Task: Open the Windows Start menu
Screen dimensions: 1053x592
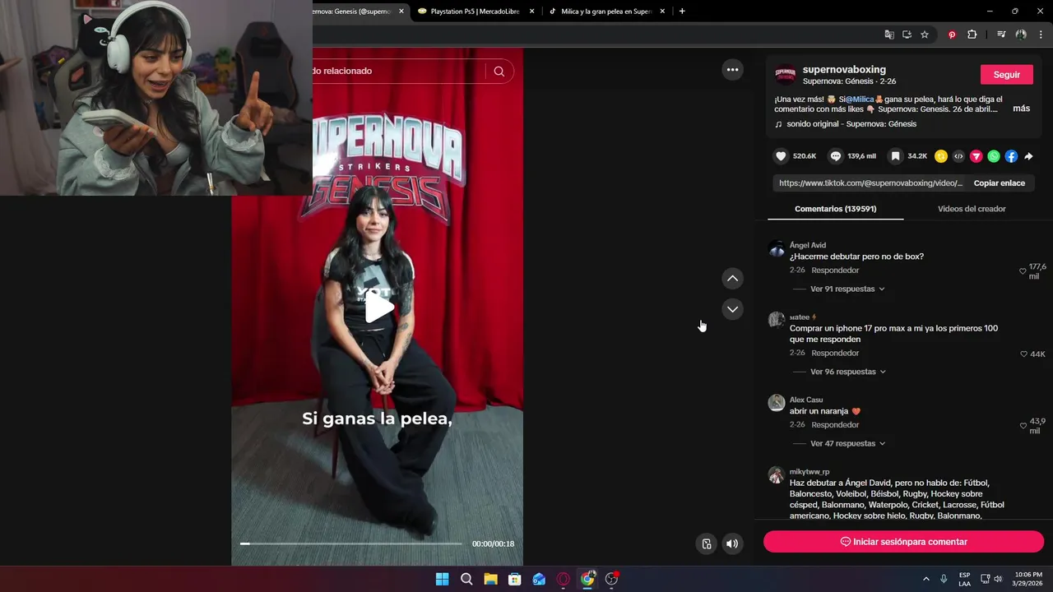Action: [x=442, y=579]
